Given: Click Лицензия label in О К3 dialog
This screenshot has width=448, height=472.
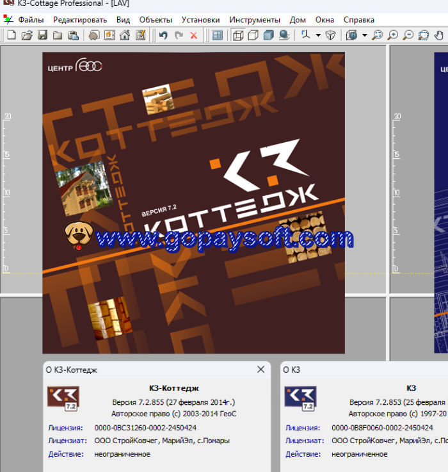Looking at the screenshot, I should click(303, 428).
